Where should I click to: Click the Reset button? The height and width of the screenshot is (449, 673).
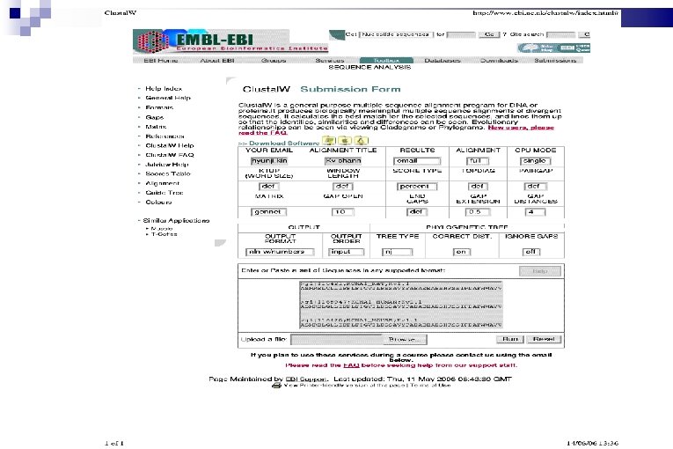tap(544, 339)
